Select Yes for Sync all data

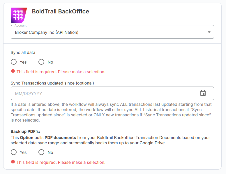click(14, 62)
